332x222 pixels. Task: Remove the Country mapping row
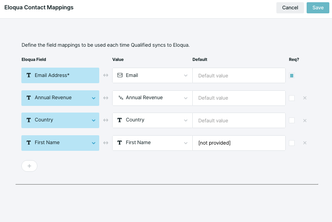coord(305,121)
